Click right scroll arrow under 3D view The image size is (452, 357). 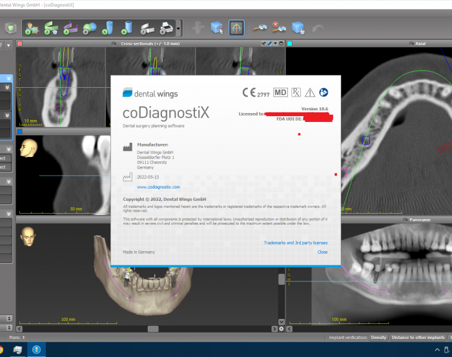274,329
